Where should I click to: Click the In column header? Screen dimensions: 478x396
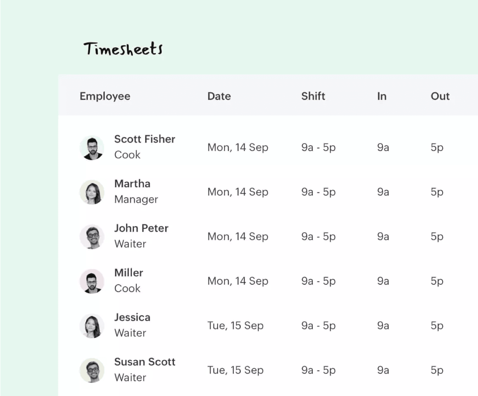click(382, 96)
